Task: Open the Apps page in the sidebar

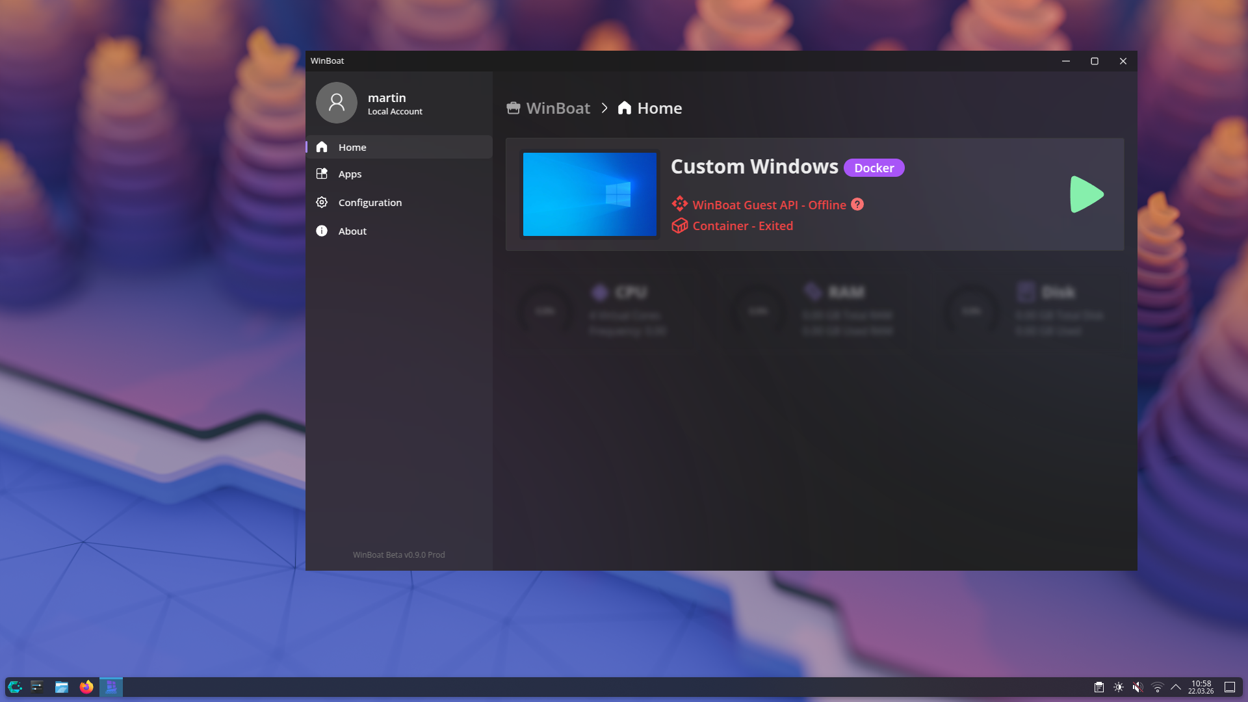Action: 350,174
